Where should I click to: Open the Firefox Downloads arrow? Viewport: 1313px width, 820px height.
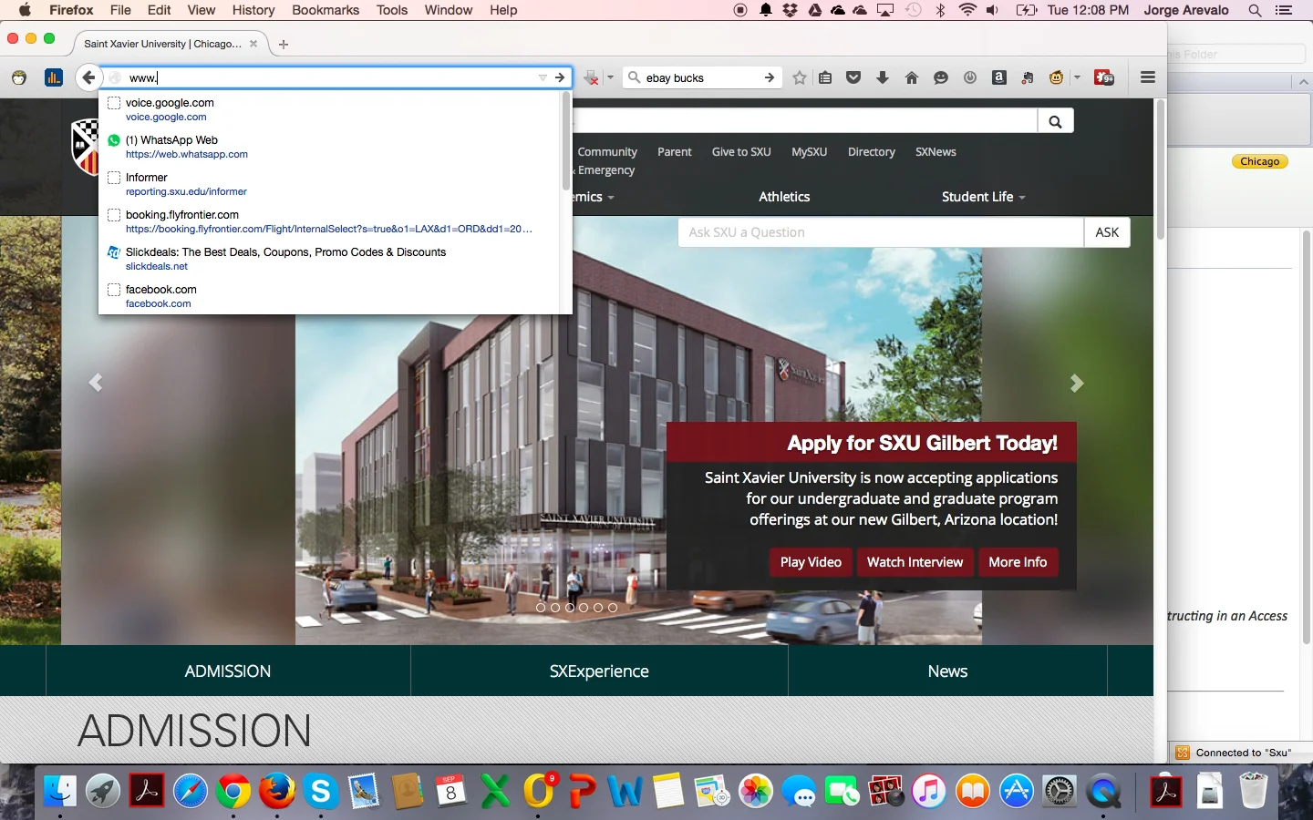click(x=883, y=77)
